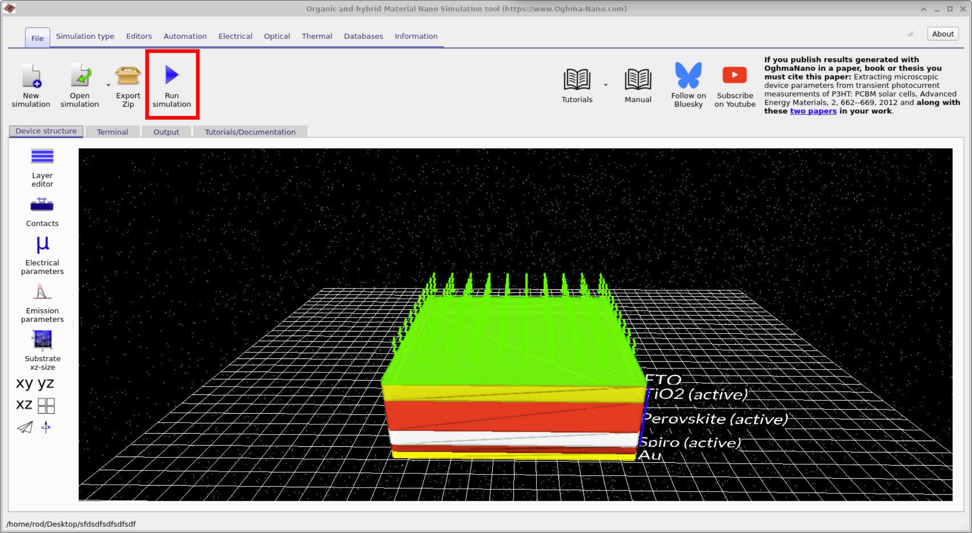Switch to the Terminal tab
Screen dimensions: 972x533
pyautogui.click(x=112, y=132)
